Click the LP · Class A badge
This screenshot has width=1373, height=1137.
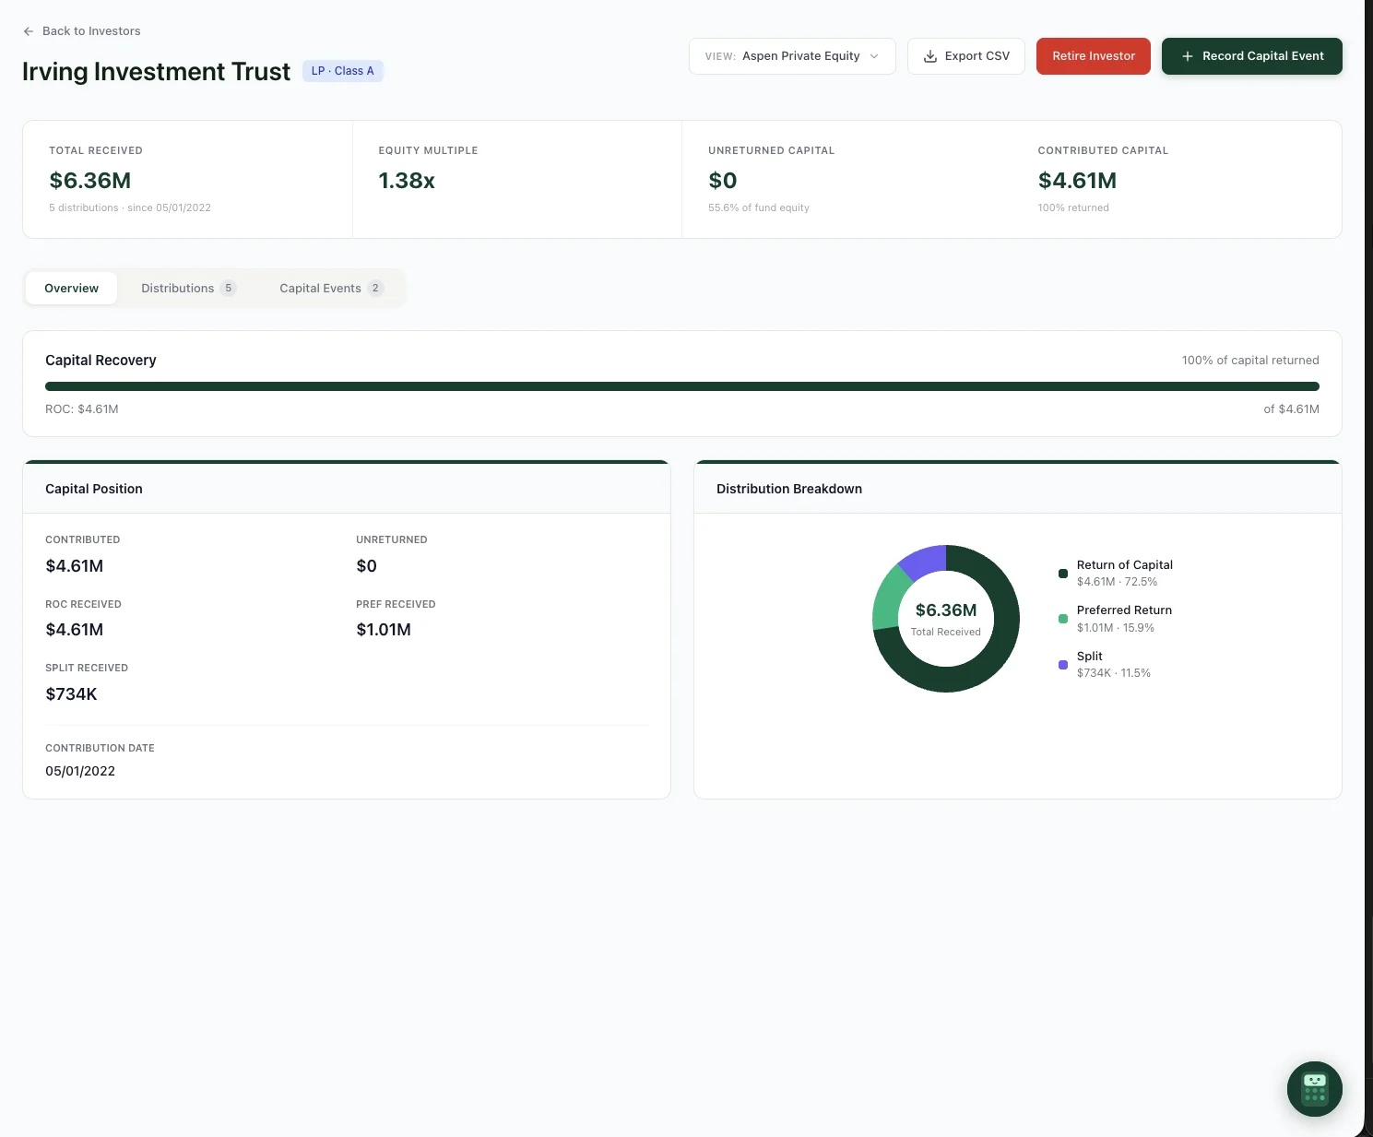pos(342,70)
